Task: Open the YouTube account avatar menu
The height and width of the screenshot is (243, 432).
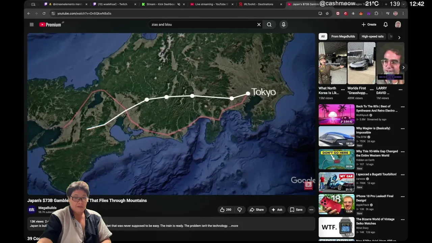Action: click(x=398, y=24)
